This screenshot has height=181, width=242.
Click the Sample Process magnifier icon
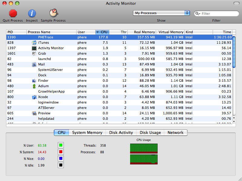pos(54,13)
